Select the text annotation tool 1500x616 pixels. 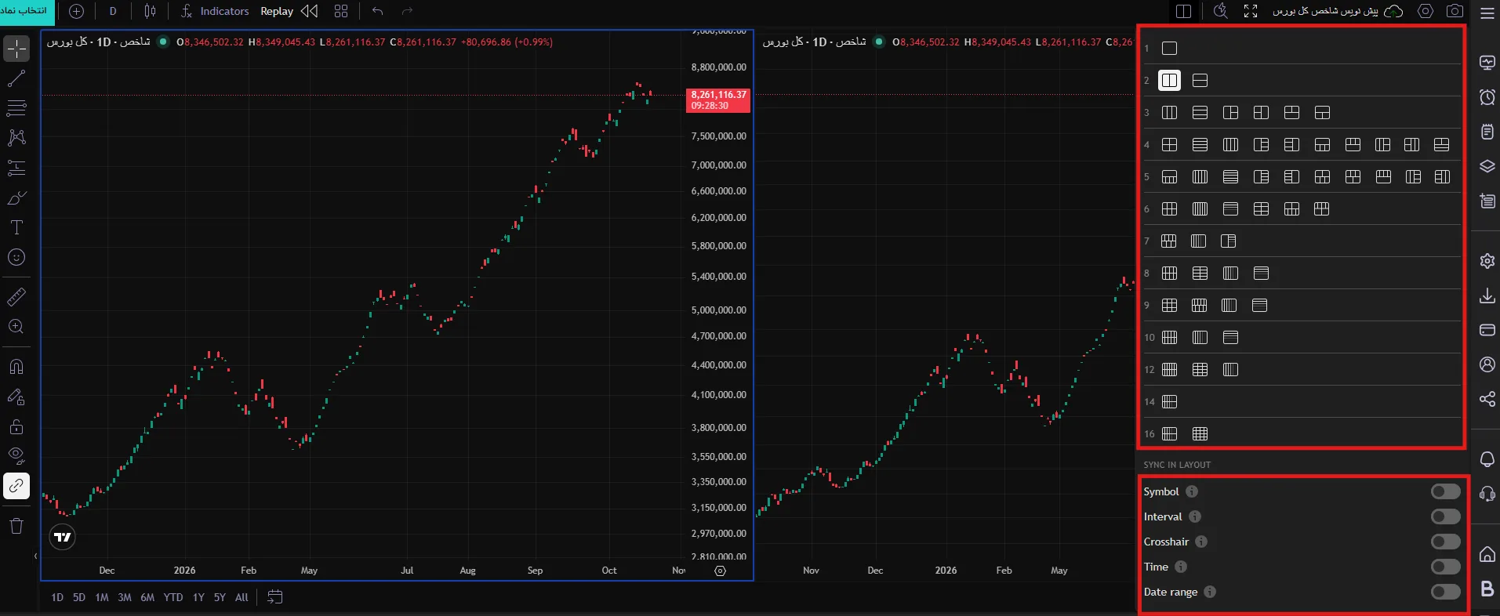[16, 228]
